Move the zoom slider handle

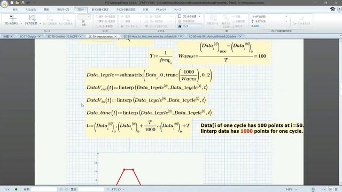pos(313,189)
